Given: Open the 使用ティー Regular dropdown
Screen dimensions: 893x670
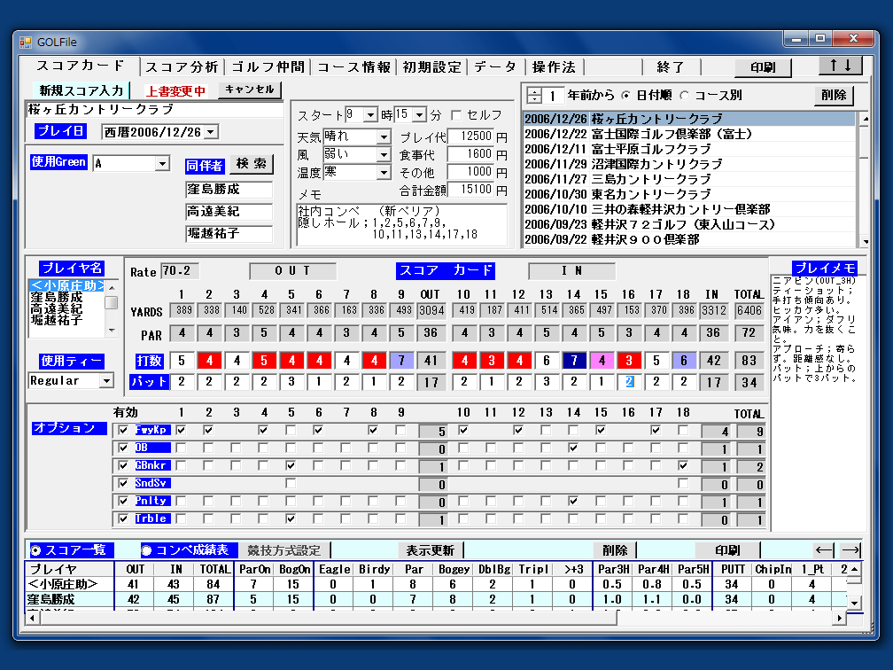Looking at the screenshot, I should coord(106,381).
